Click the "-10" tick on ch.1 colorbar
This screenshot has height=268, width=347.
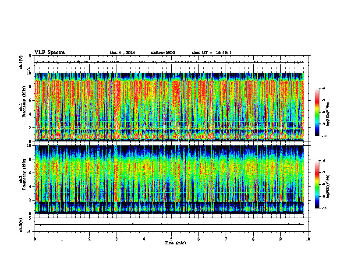tap(324, 136)
